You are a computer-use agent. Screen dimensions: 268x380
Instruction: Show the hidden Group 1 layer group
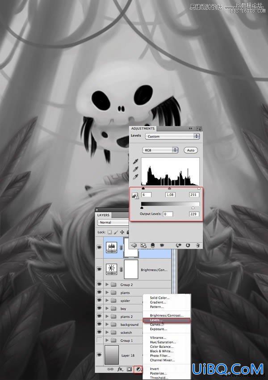coord(99,340)
